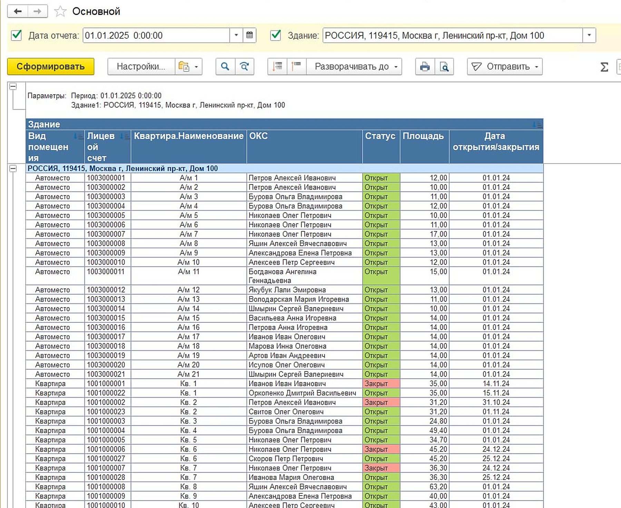Open the Здание address dropdown
Image resolution: width=621 pixels, height=508 pixels.
click(x=589, y=35)
